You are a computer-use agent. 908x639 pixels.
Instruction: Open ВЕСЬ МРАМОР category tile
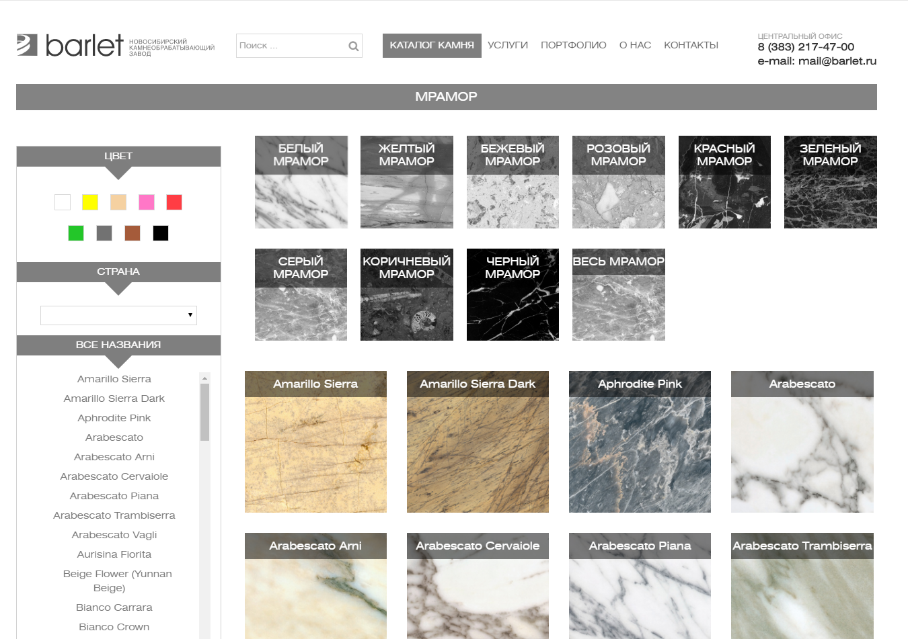[x=619, y=294]
